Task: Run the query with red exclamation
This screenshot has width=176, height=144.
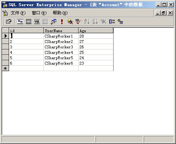Action: (x=62, y=22)
